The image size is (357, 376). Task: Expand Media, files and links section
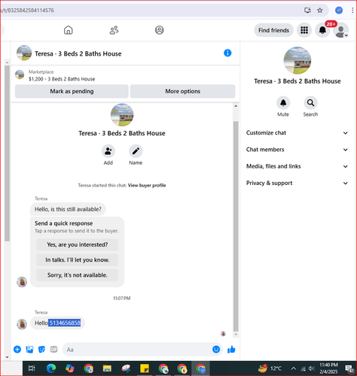pyautogui.click(x=297, y=166)
